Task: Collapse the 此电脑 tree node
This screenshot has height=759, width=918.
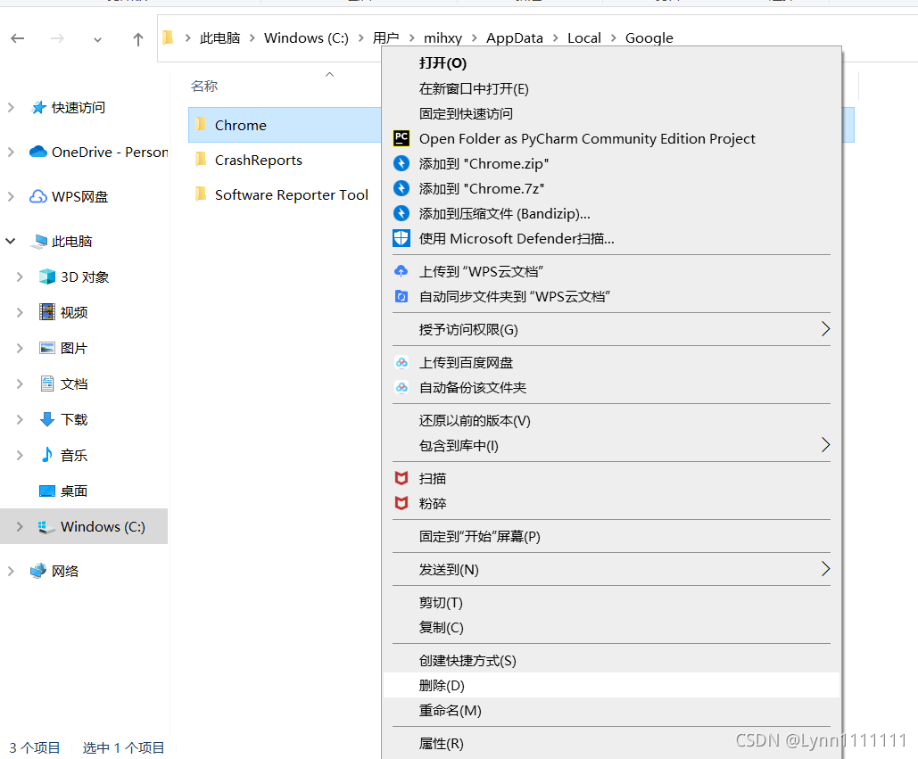Action: [11, 241]
